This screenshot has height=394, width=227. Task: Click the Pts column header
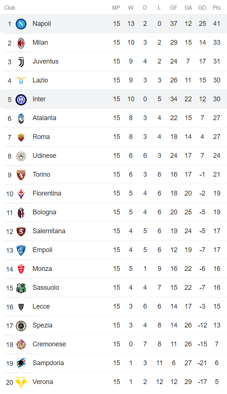click(217, 8)
